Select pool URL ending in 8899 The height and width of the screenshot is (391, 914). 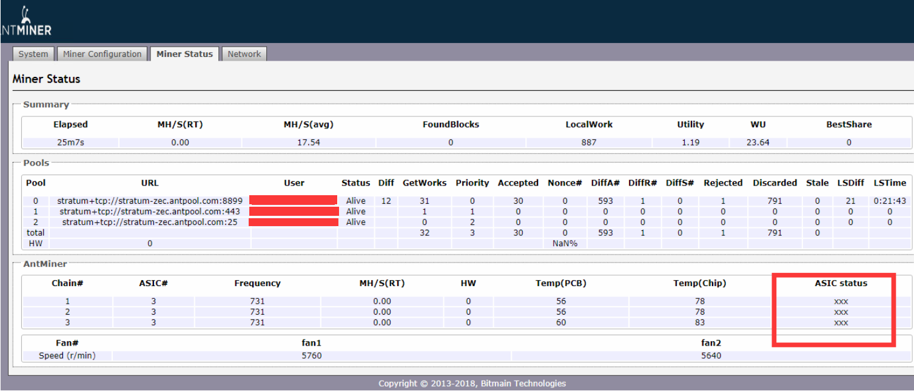pyautogui.click(x=150, y=201)
